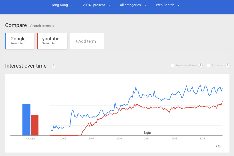Toggle the Forecast checkbox
Viewport: 234px width, 156px height.
(x=209, y=65)
